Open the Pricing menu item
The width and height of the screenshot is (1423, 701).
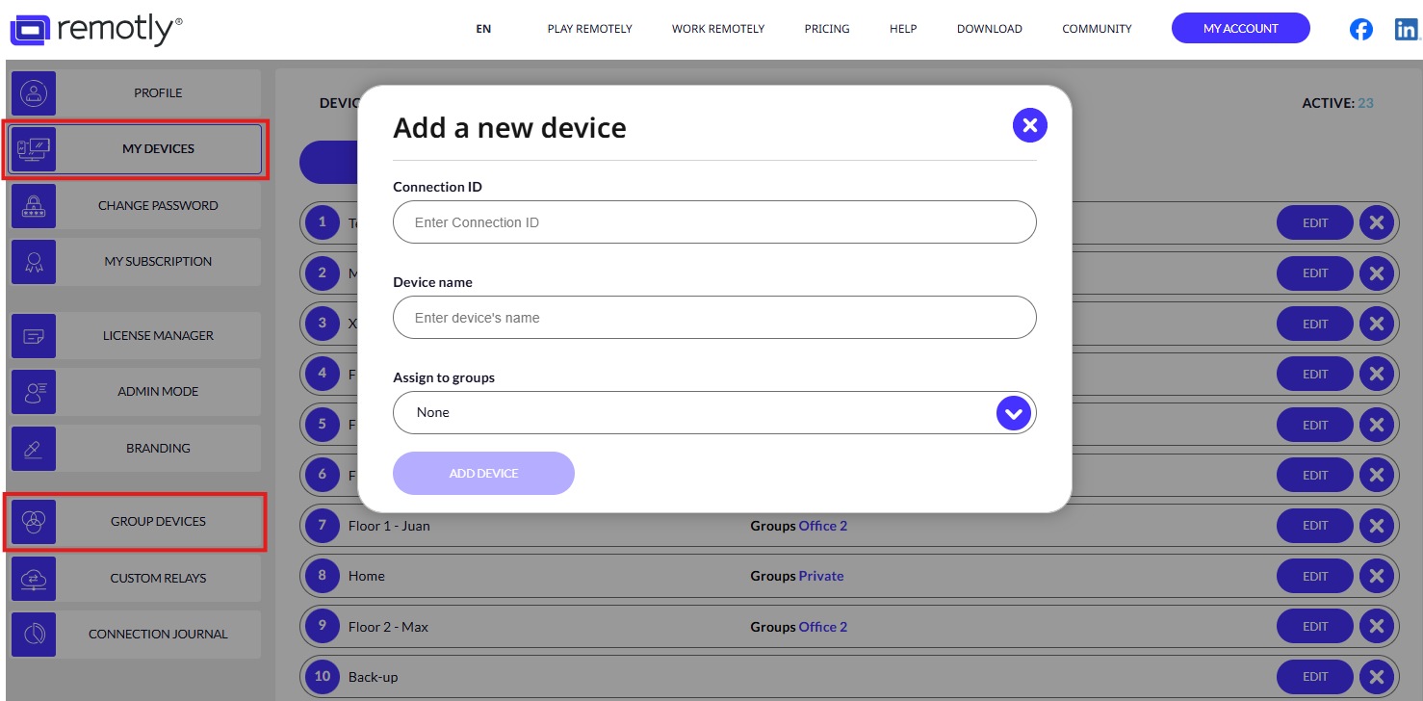pos(826,29)
